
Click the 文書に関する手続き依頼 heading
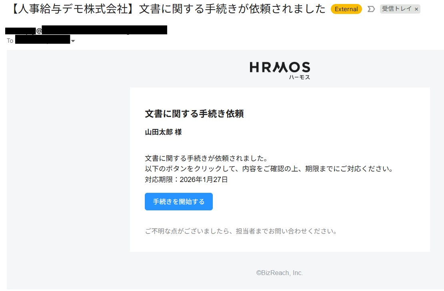(x=194, y=114)
